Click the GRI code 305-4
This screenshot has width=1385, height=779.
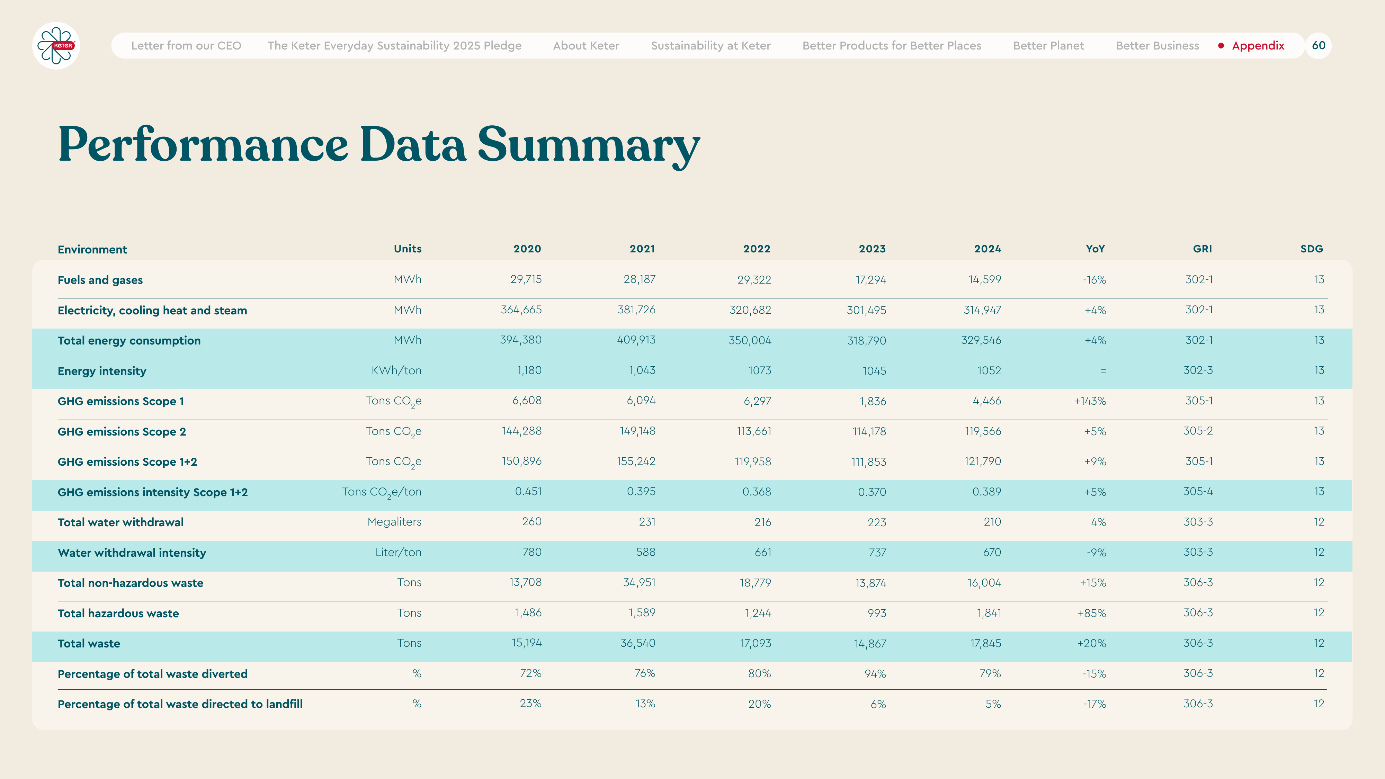(x=1198, y=491)
